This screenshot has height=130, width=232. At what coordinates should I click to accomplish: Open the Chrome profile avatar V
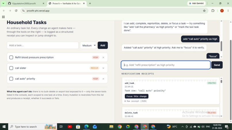(x=222, y=11)
